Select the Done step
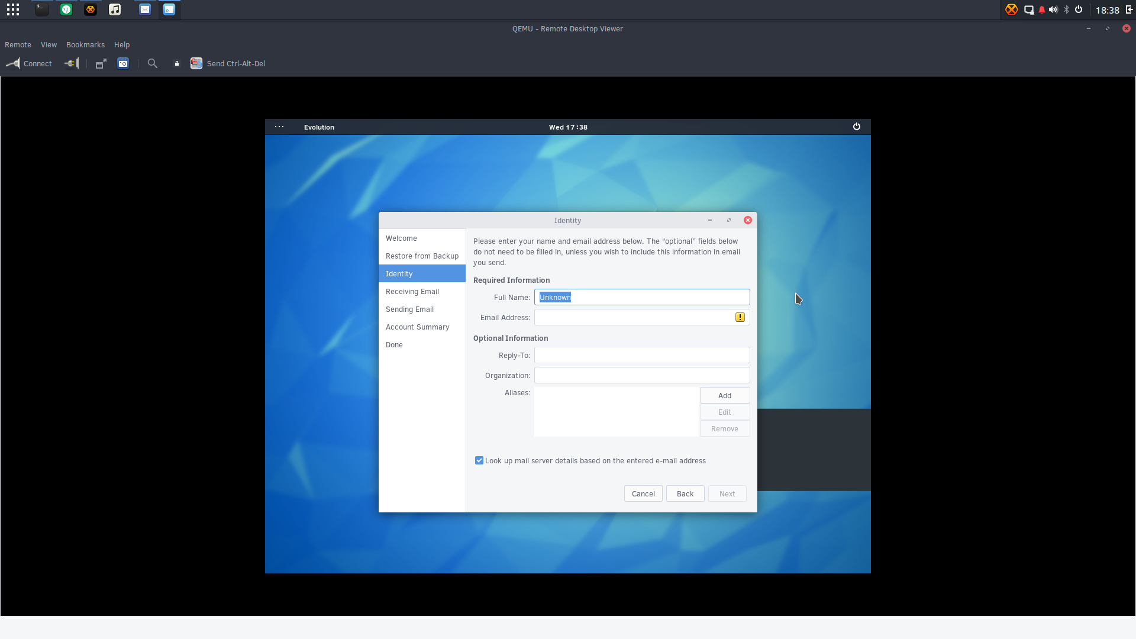This screenshot has height=639, width=1136. (422, 344)
